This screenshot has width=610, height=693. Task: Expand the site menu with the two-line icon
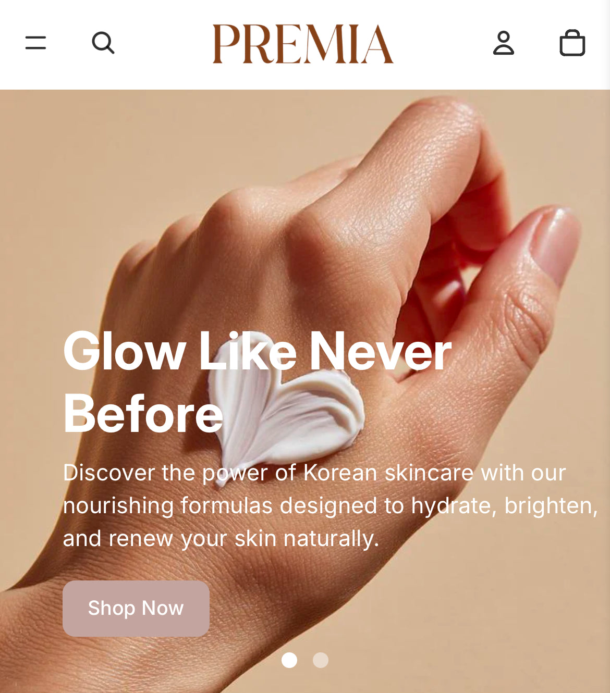click(35, 43)
